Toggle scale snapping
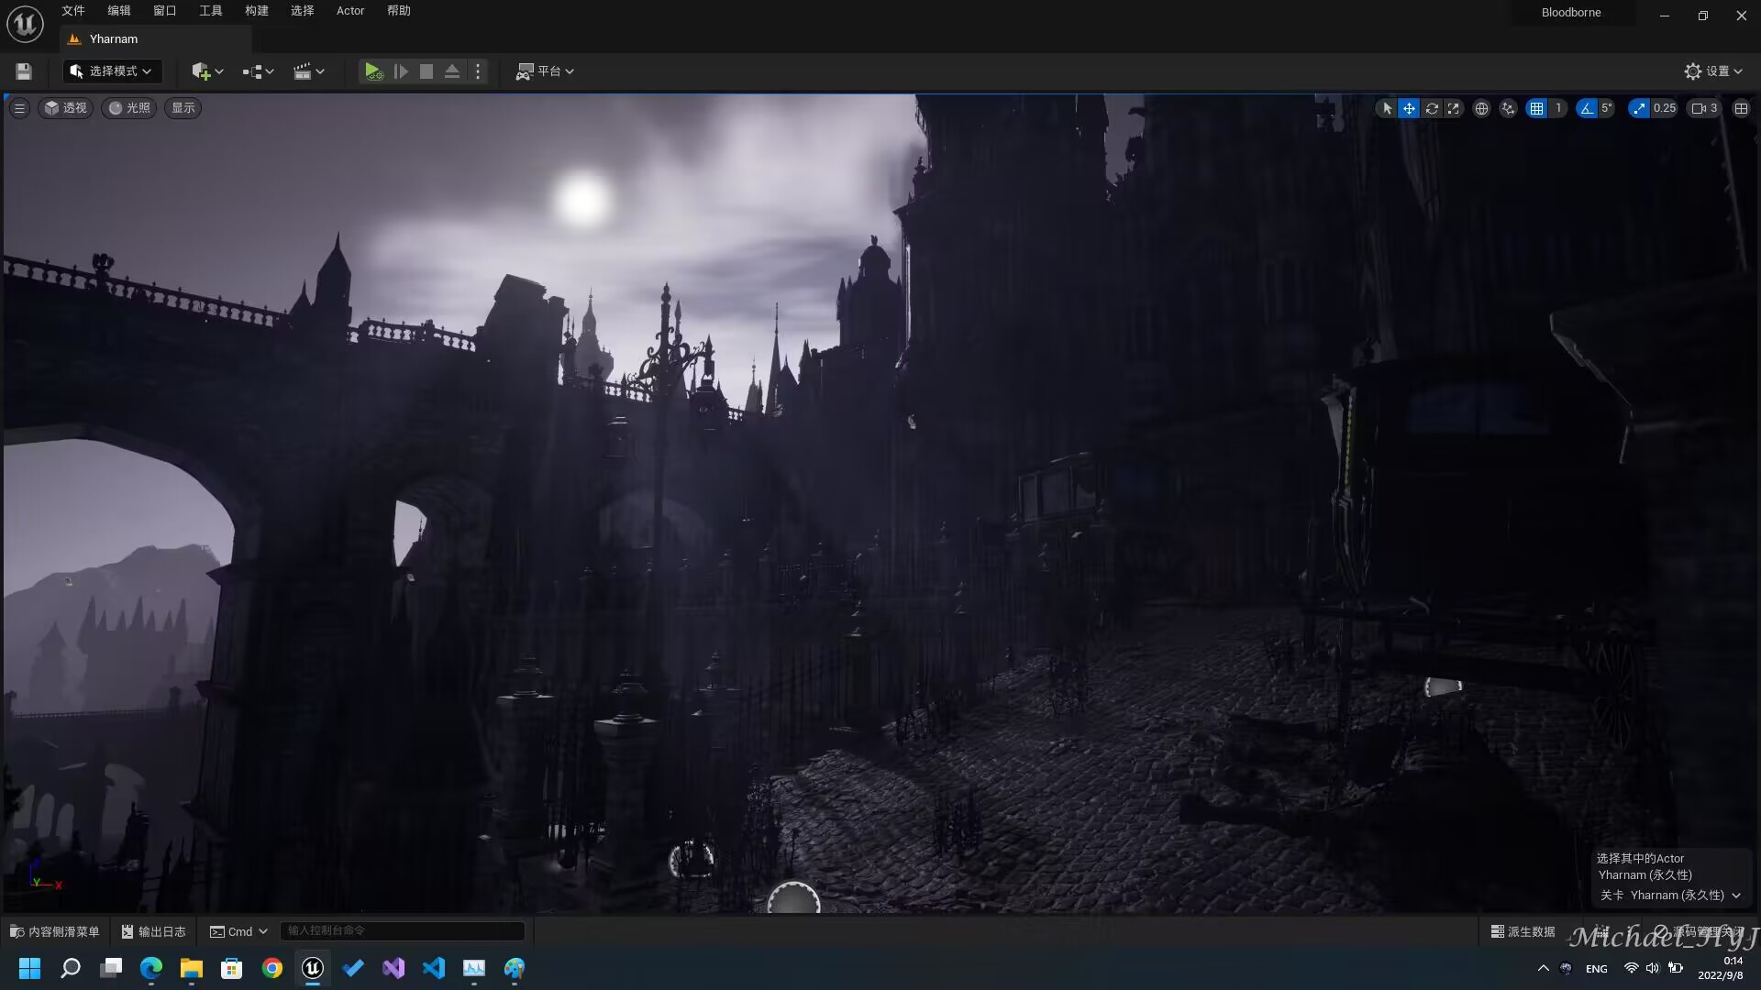Screen dimensions: 1761x990 pos(1639,108)
